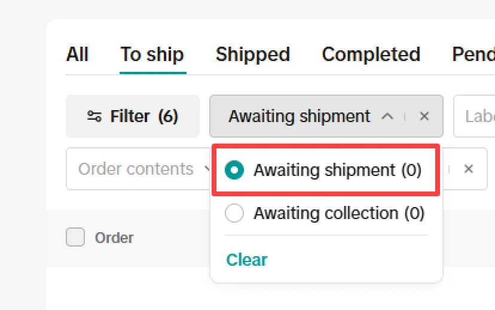Click the (6) count on the Filter button
The image size is (495, 310).
(168, 116)
